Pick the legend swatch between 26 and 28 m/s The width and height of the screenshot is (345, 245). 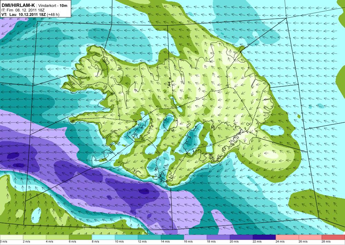click(x=310, y=237)
